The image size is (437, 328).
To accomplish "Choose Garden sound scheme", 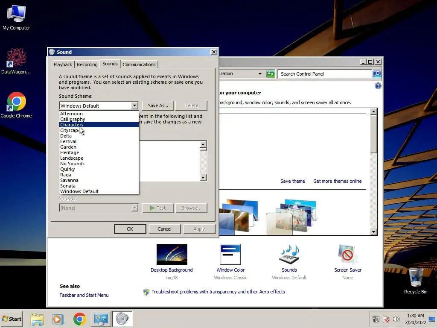I will click(x=99, y=147).
